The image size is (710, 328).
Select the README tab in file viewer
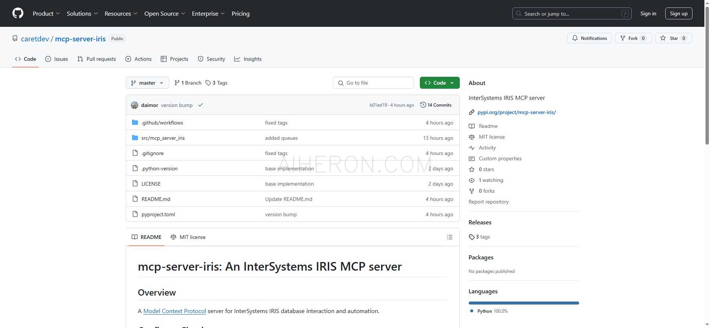pyautogui.click(x=147, y=237)
